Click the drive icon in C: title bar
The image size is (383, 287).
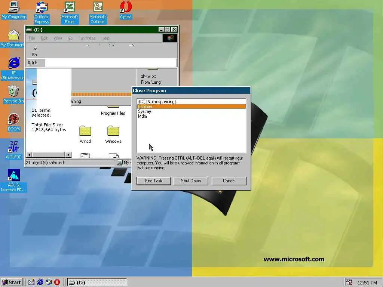[29, 30]
